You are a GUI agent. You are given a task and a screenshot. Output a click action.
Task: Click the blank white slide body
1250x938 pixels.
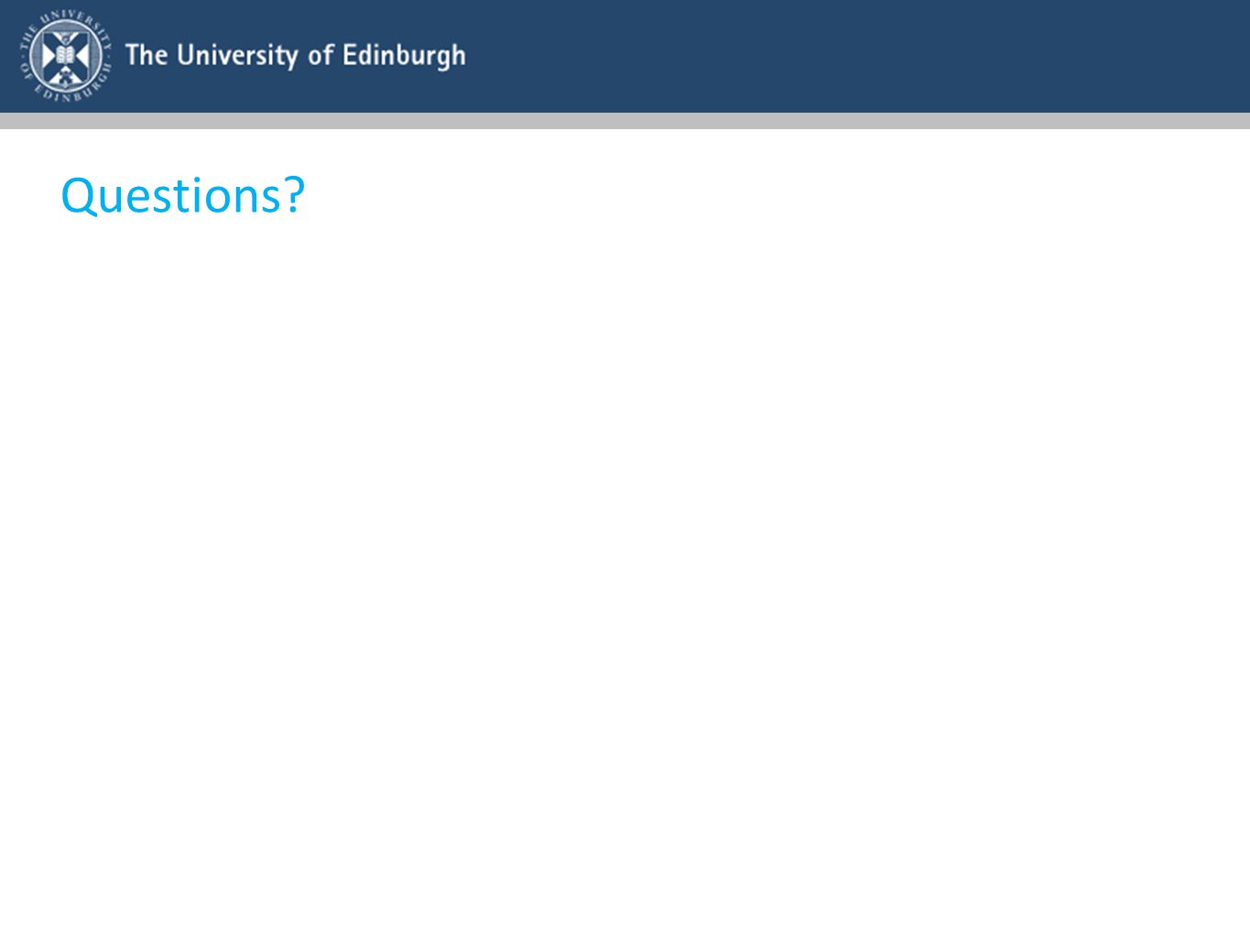click(625, 568)
